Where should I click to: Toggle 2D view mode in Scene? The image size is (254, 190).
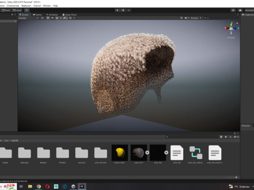click(42, 18)
